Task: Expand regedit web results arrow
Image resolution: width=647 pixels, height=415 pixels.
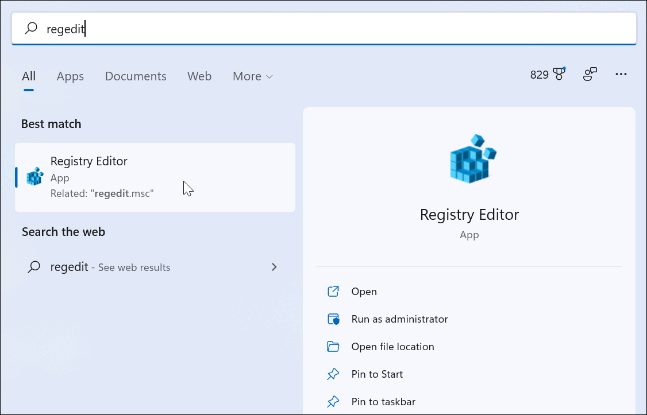Action: pos(274,267)
